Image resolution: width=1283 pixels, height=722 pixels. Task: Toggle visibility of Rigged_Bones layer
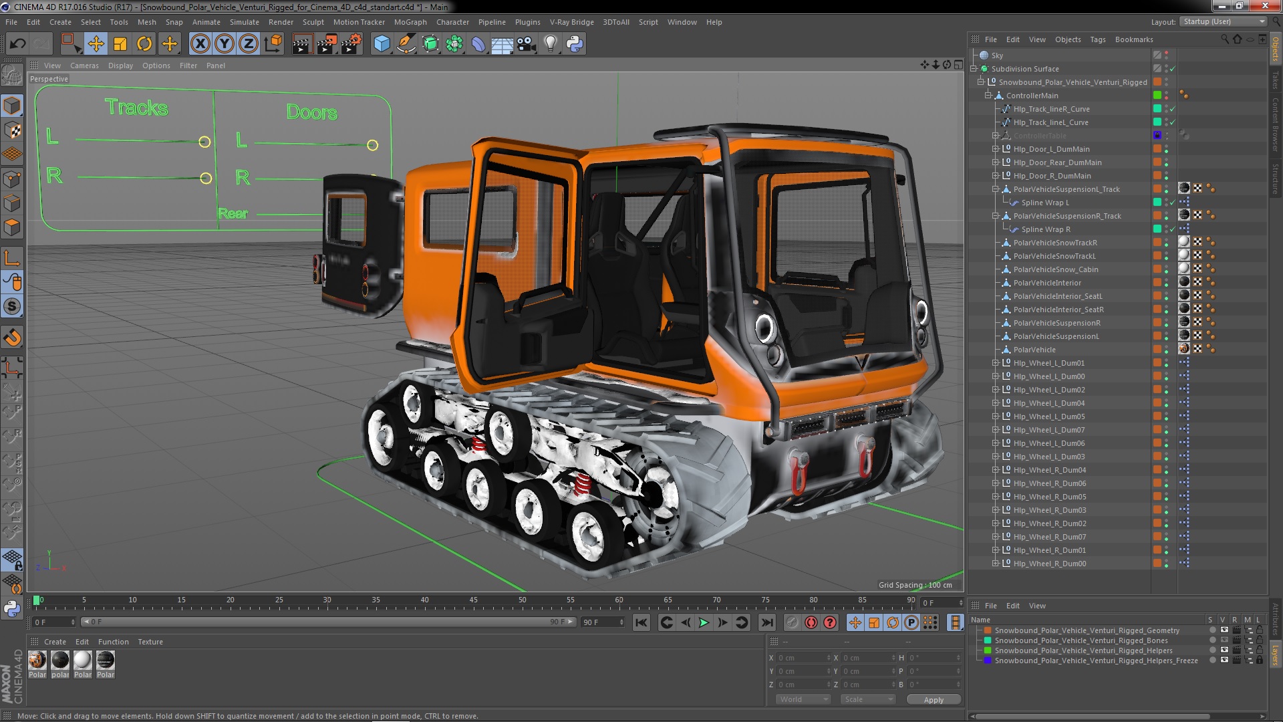click(1224, 640)
